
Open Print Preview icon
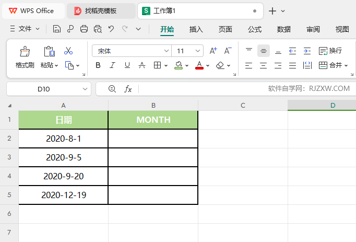[98, 29]
